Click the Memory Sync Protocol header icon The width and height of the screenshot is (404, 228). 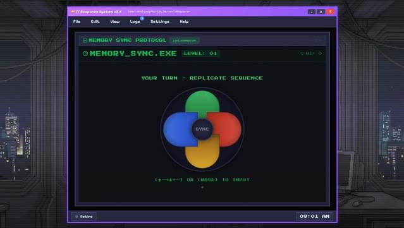coord(85,40)
